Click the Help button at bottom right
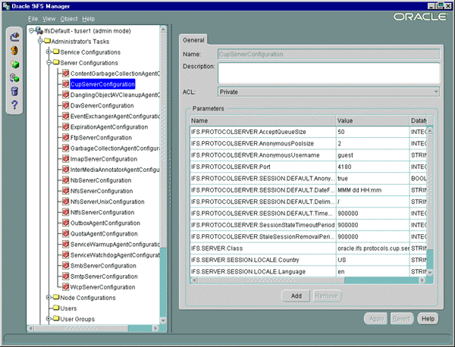The width and height of the screenshot is (455, 347). point(428,319)
